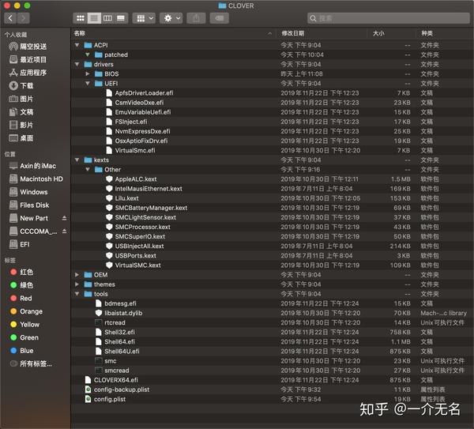Open Pictures in the sidebar
Viewport: 474px width, 429px height.
coord(21,99)
